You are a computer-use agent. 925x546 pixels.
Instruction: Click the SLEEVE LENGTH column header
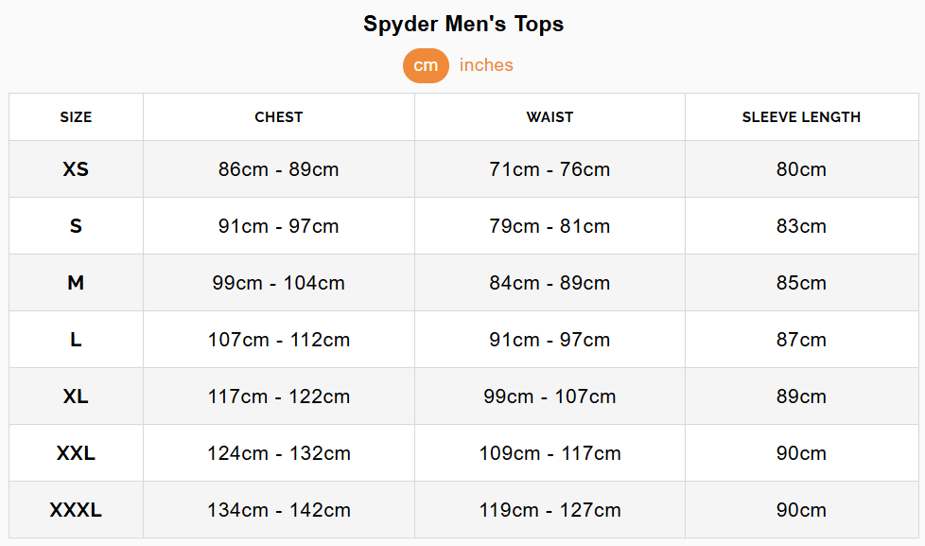801,117
